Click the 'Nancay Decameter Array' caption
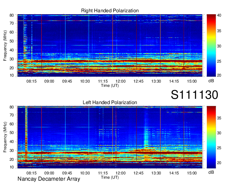 point(49,179)
